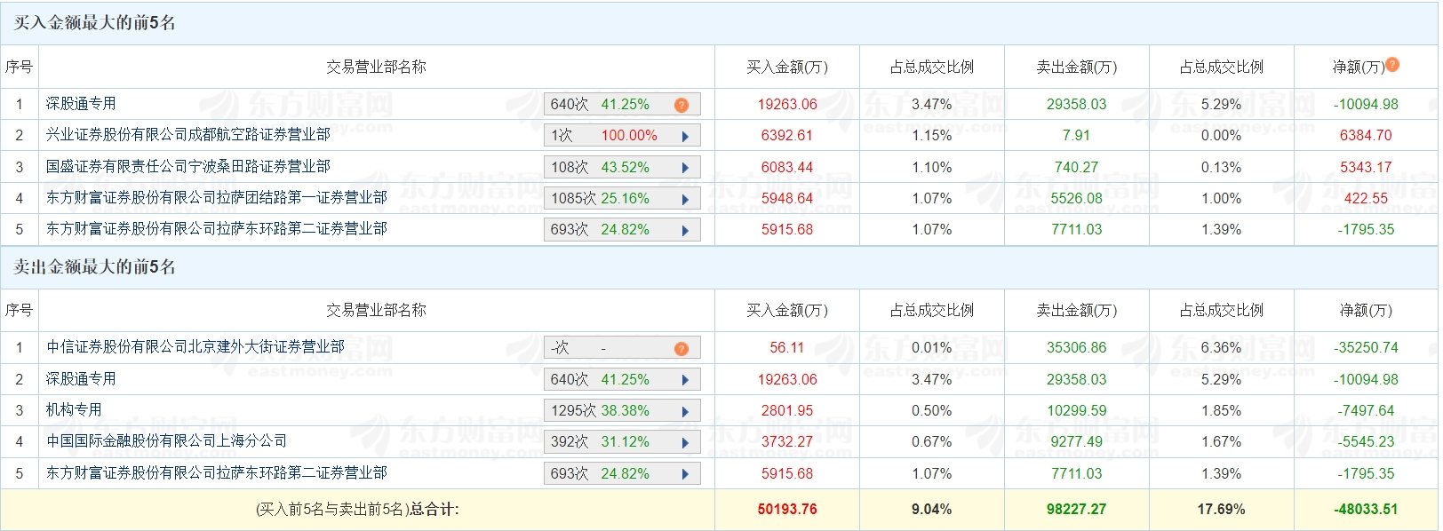Screen dimensions: 1443x531
Task: Click 深股通专用 name in buy table
Action: pyautogui.click(x=81, y=104)
